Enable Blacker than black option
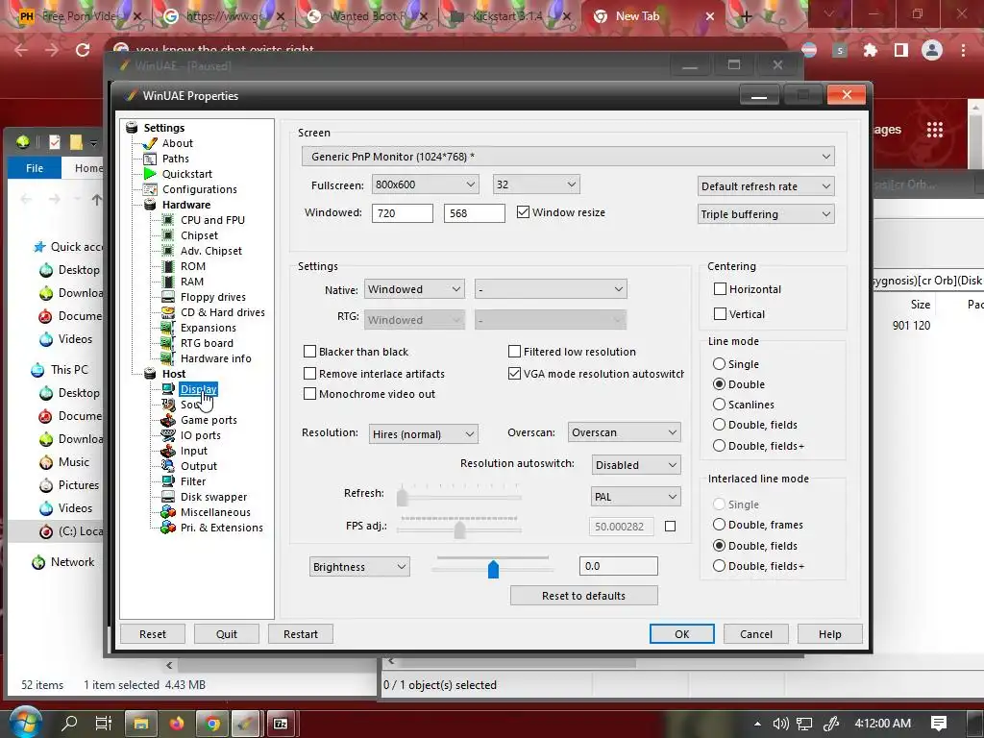The image size is (984, 738). coord(309,352)
